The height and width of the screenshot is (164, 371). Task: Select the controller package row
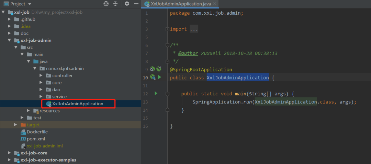(x=70, y=76)
